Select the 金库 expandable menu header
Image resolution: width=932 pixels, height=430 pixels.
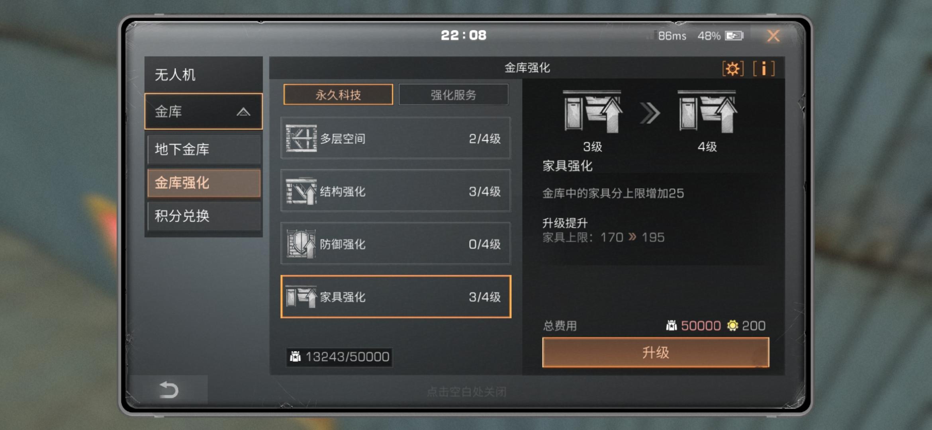[204, 111]
